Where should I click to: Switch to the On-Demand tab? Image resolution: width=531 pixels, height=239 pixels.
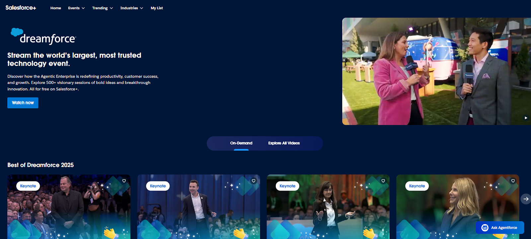click(241, 143)
